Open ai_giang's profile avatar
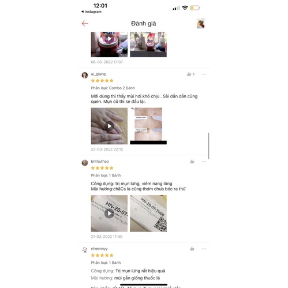The image size is (288, 288). (85, 75)
